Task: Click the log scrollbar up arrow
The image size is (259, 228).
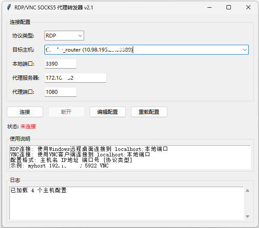Action: (247, 191)
